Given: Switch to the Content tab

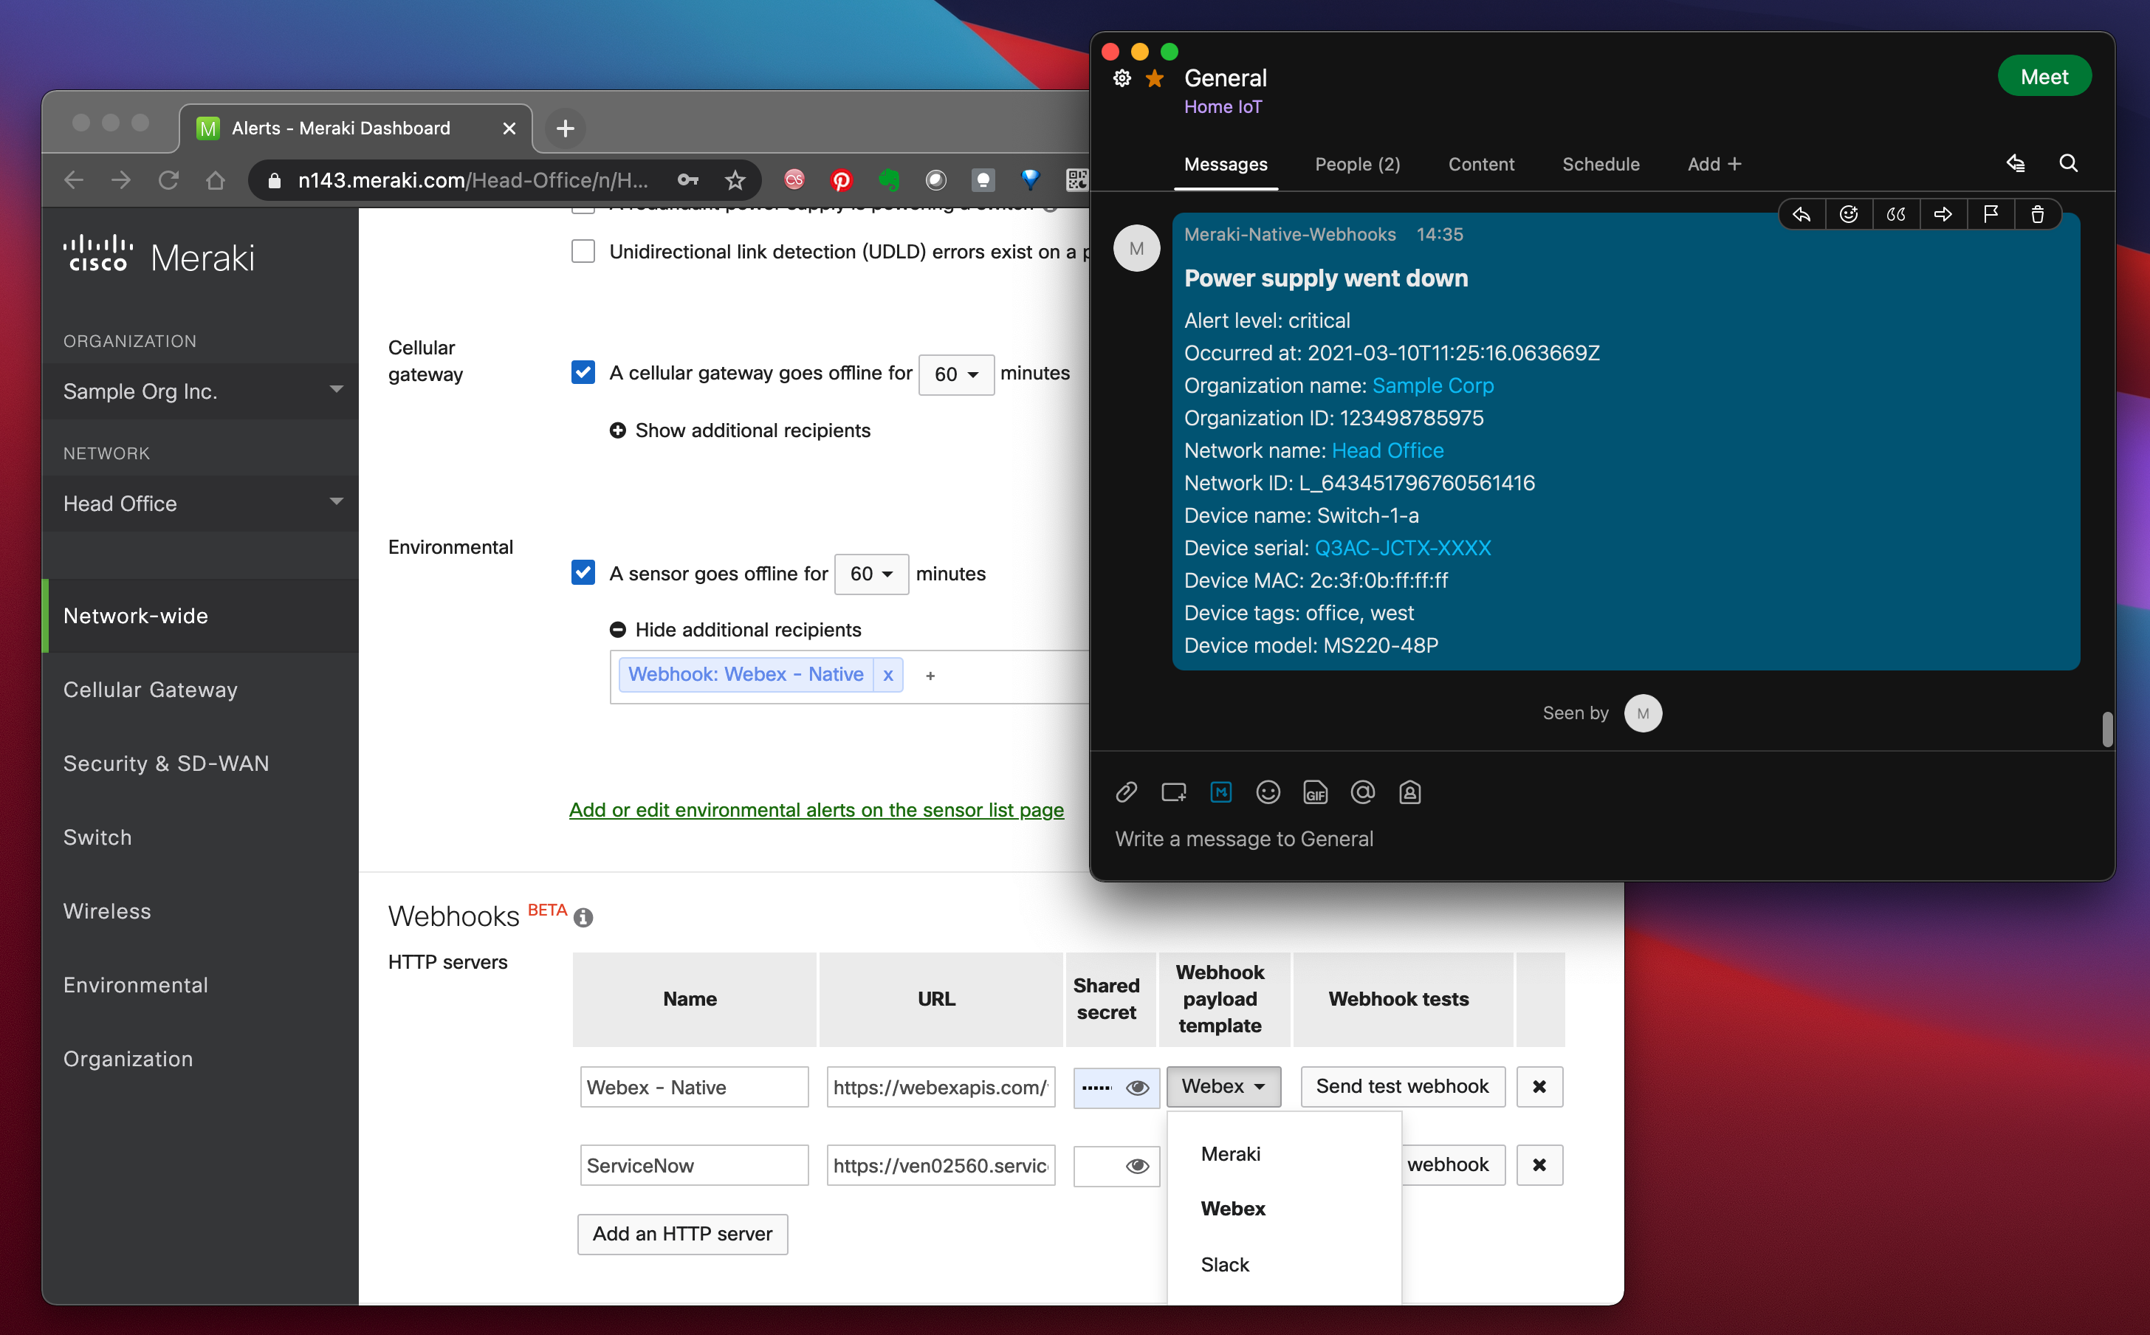Looking at the screenshot, I should pos(1480,164).
